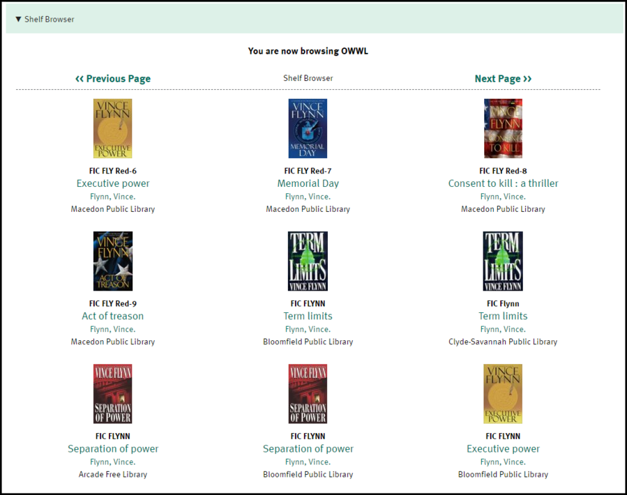Click call number FIC FLY Red-9
Image resolution: width=627 pixels, height=495 pixels.
(x=113, y=304)
